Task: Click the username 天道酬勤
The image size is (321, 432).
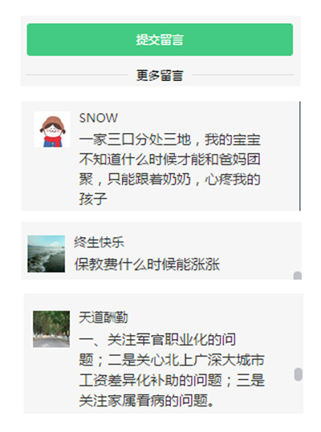Action: (x=104, y=317)
